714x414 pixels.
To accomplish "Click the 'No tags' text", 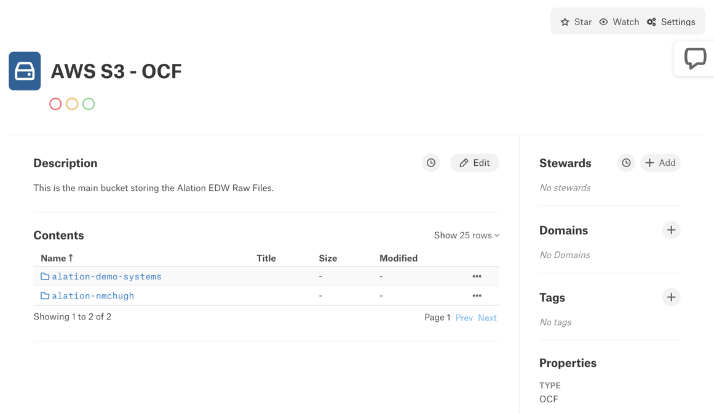I will tap(555, 322).
